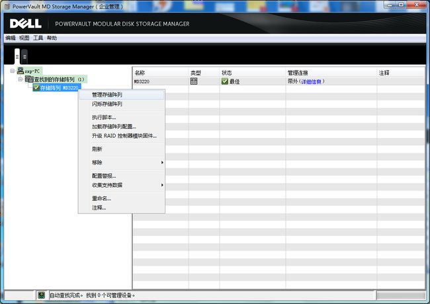Open the 详细信息 link
The height and width of the screenshot is (304, 430).
point(312,81)
